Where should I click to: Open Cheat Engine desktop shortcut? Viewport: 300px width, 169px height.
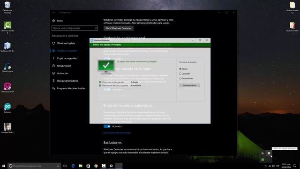pyautogui.click(x=7, y=67)
